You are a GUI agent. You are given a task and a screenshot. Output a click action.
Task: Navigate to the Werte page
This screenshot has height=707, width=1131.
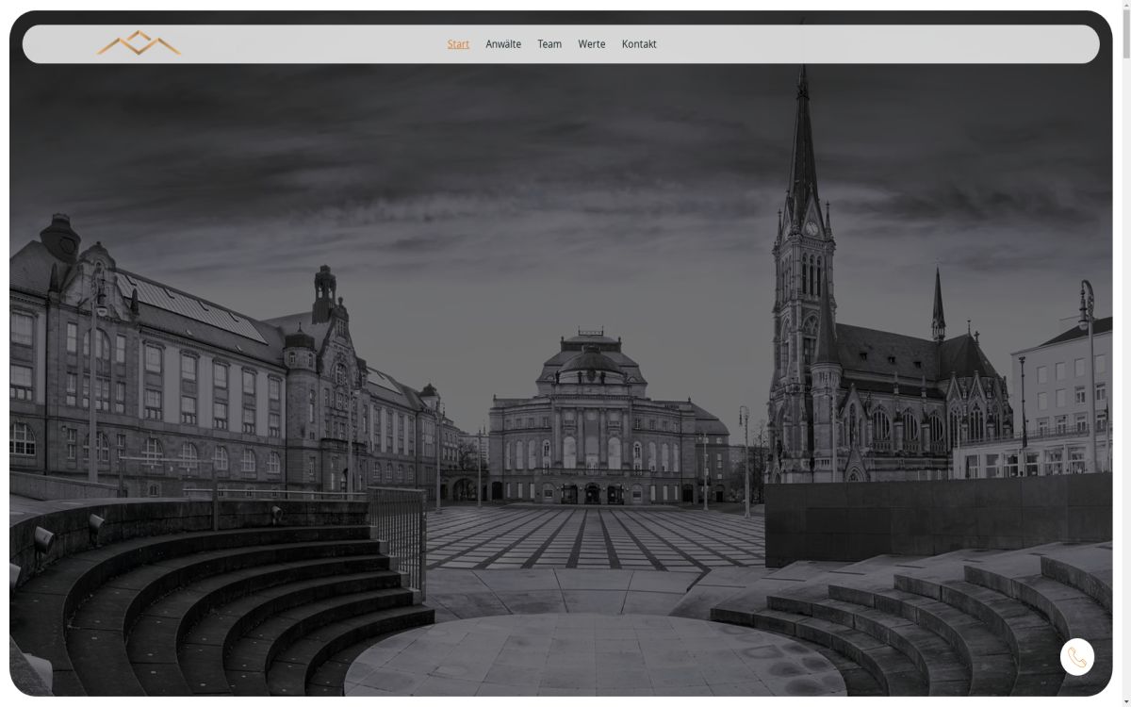coord(592,43)
